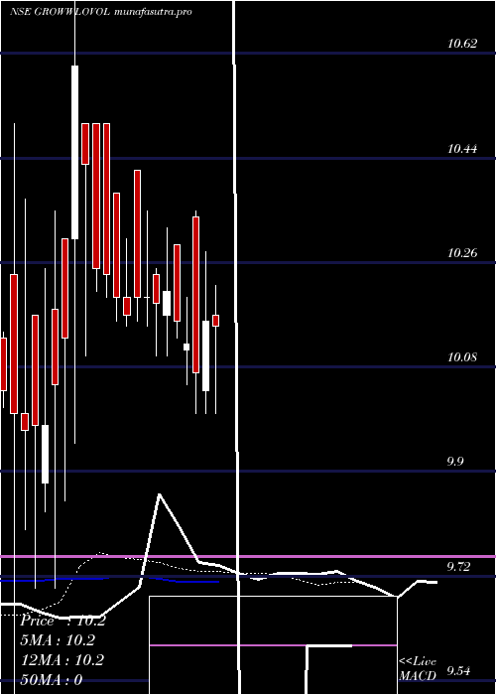
Task: Click the 12MA : 10.2 readout
Action: [x=62, y=660]
